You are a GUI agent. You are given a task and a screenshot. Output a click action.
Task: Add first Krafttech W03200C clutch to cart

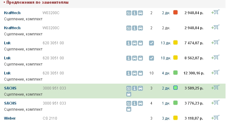coord(215,12)
